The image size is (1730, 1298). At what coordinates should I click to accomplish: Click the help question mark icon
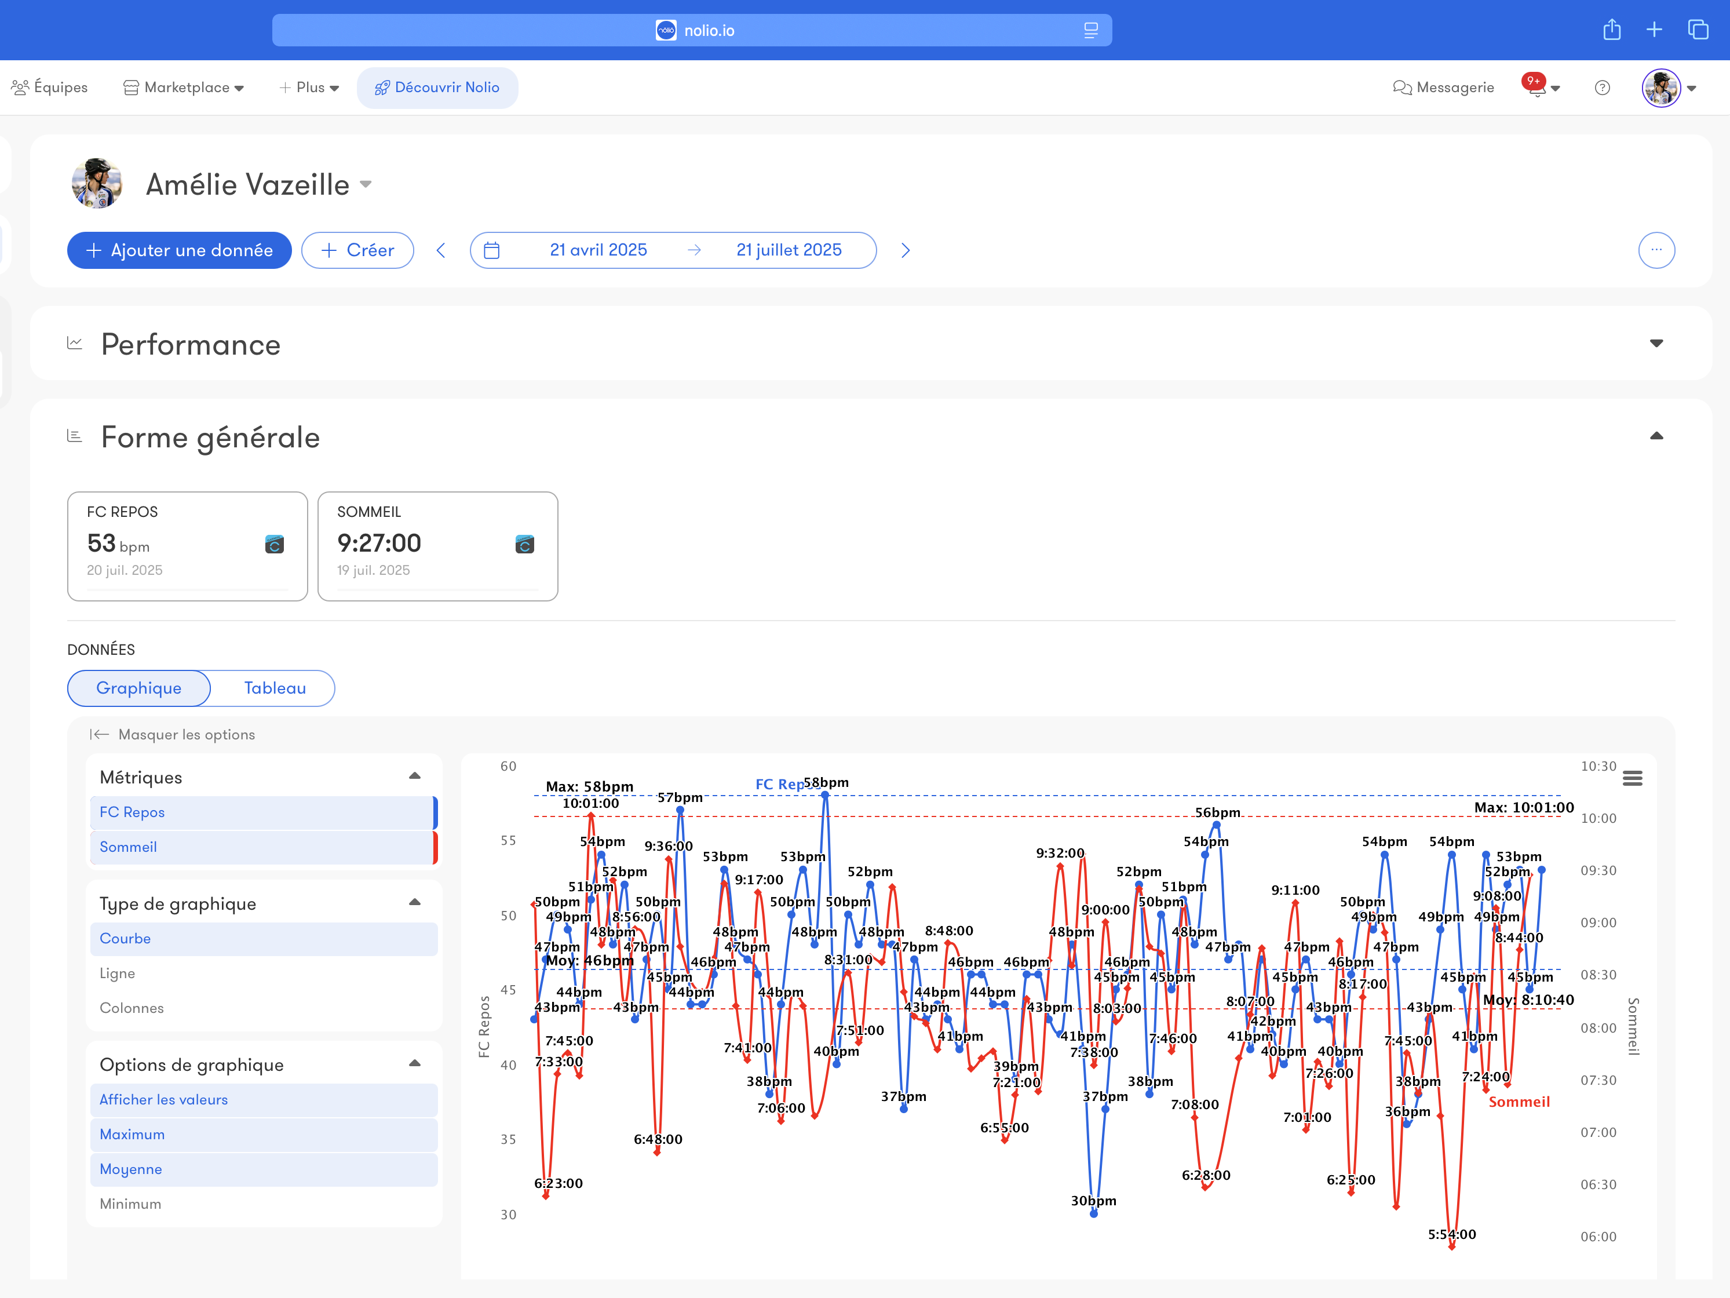pyautogui.click(x=1602, y=87)
